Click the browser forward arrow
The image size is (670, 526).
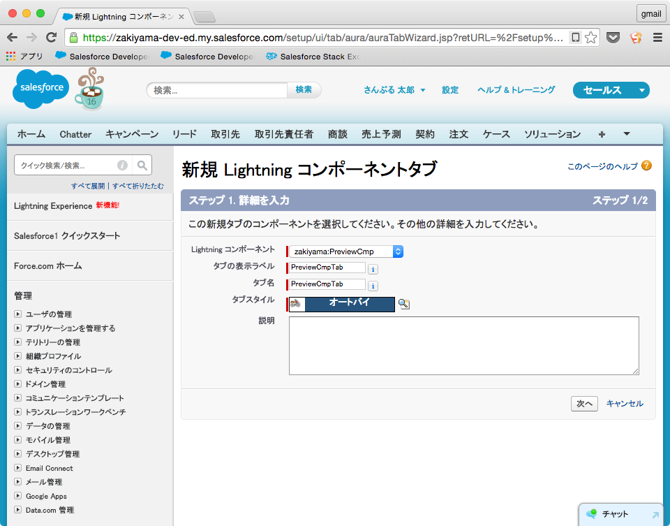(x=31, y=38)
